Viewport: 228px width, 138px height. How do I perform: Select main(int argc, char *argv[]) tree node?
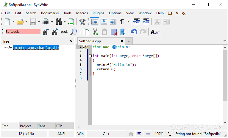[x=36, y=47]
